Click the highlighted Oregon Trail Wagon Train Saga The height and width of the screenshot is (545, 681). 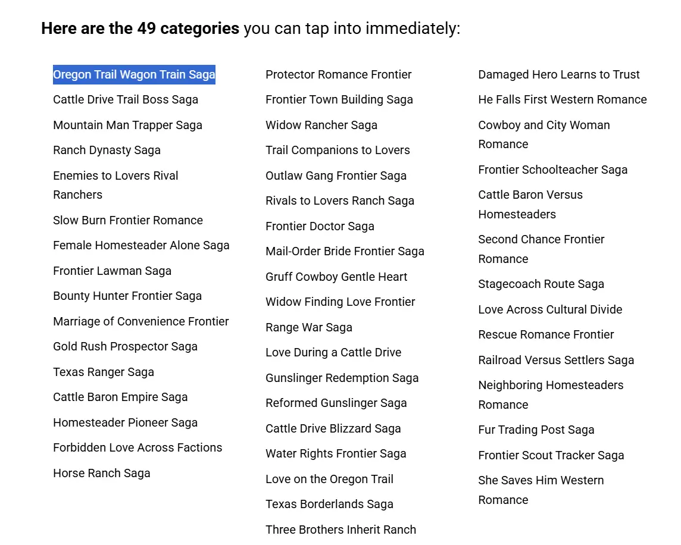(134, 75)
